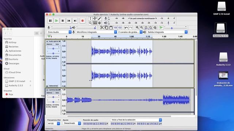Open the 2 canales de grabación dropdown
The image size is (234, 131).
(x=130, y=32)
